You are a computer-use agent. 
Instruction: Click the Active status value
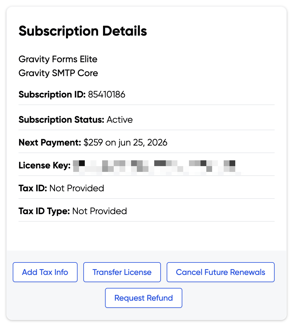(120, 120)
